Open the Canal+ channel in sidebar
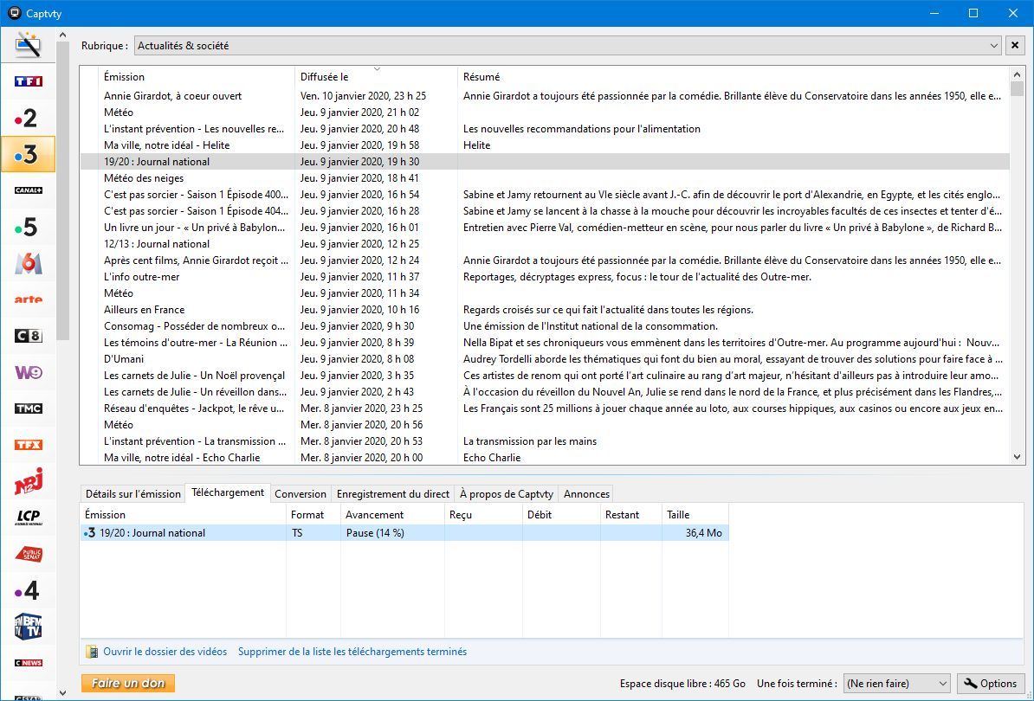 point(28,190)
